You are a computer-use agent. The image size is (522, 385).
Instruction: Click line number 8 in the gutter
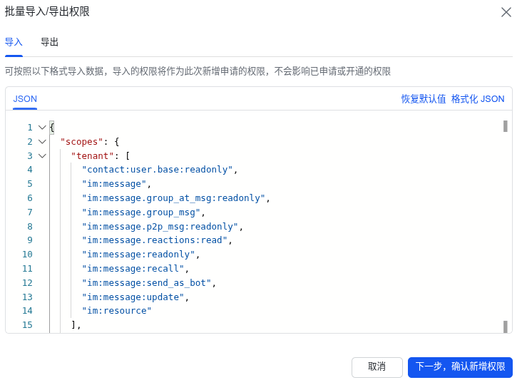(29, 226)
